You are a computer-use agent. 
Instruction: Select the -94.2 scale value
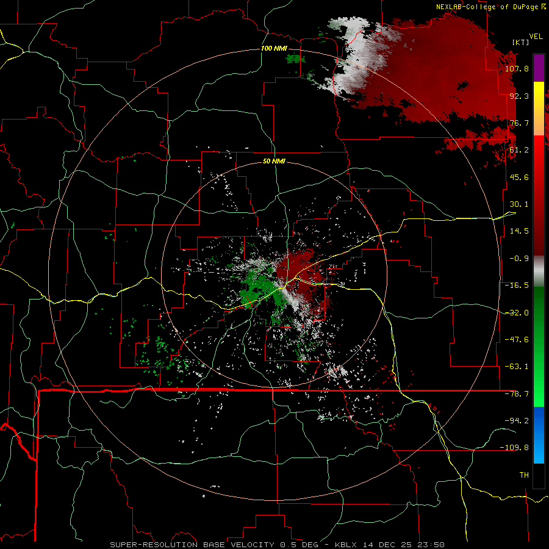(x=517, y=420)
